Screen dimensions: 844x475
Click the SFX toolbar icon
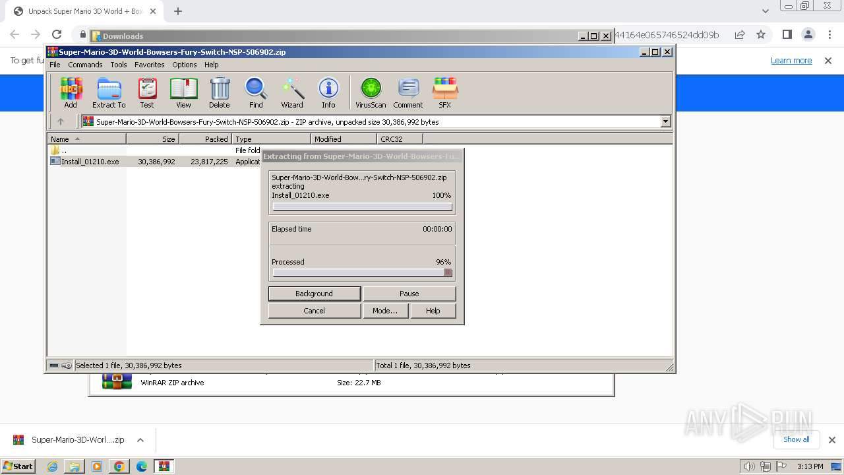[445, 92]
